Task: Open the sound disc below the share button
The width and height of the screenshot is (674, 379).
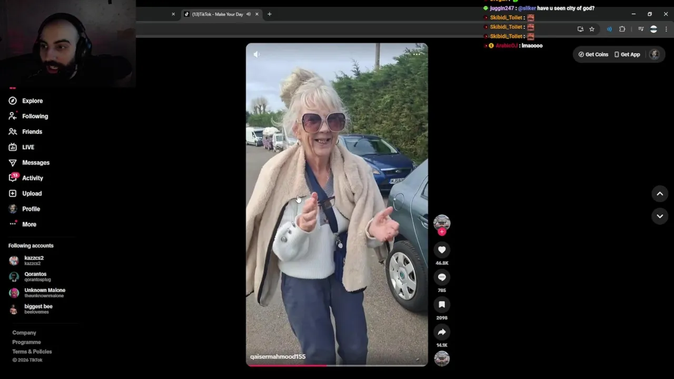Action: [x=442, y=358]
